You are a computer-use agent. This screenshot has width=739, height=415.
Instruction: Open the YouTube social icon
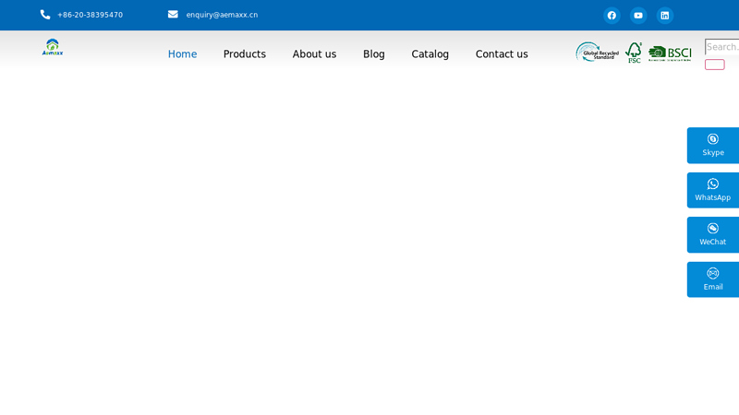(638, 16)
